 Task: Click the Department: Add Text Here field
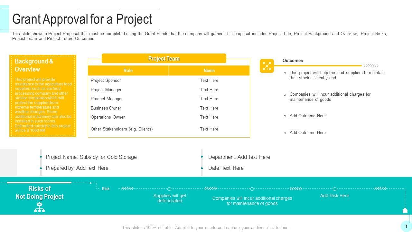(239, 157)
